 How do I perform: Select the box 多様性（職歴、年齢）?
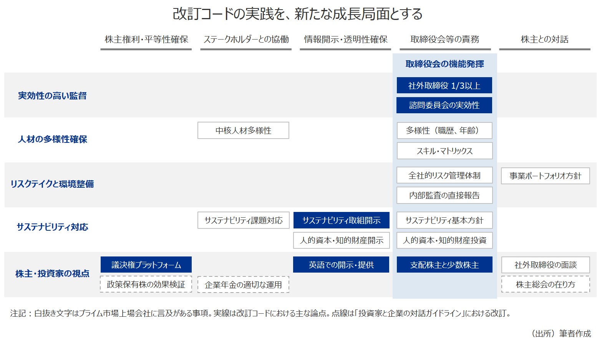444,131
